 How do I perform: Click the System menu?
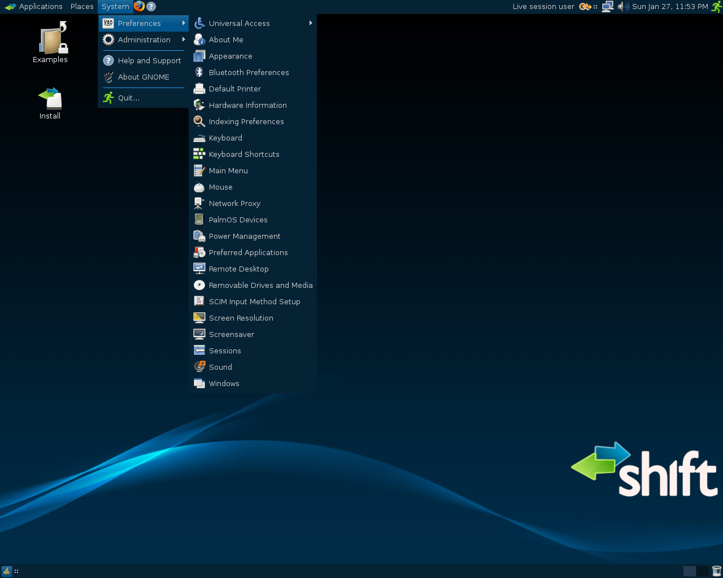pyautogui.click(x=115, y=7)
